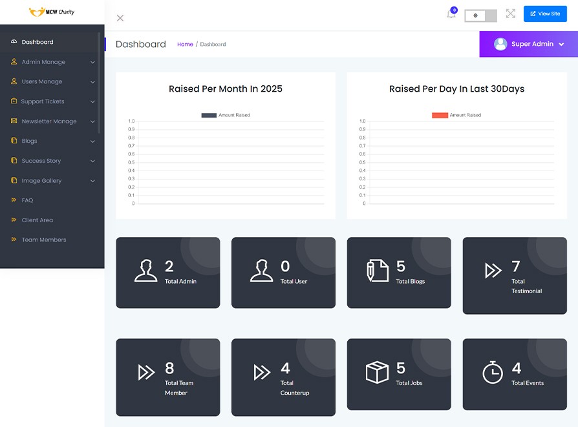Click the Total Events stopwatch icon
This screenshot has height=427, width=578.
[493, 373]
